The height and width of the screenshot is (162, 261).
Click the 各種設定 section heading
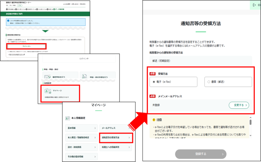point(48,83)
